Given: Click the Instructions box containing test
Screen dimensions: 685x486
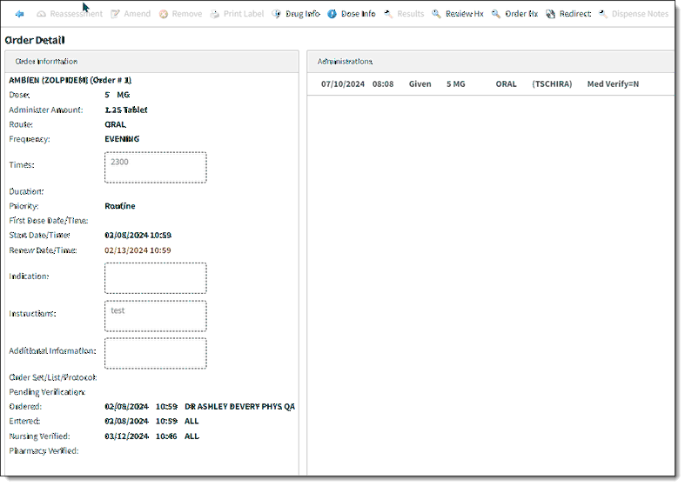Looking at the screenshot, I should pyautogui.click(x=156, y=316).
